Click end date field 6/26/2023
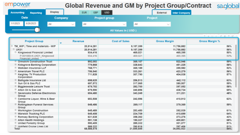The image size is (240, 135). coord(31,24)
